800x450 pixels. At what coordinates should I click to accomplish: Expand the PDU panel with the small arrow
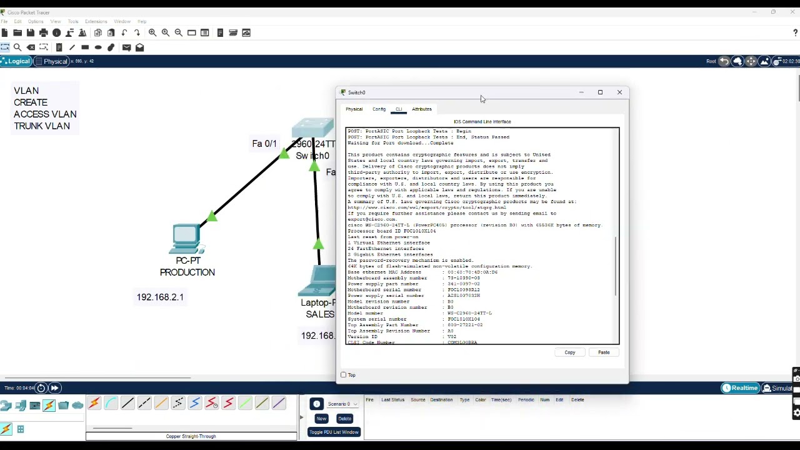coord(301,417)
